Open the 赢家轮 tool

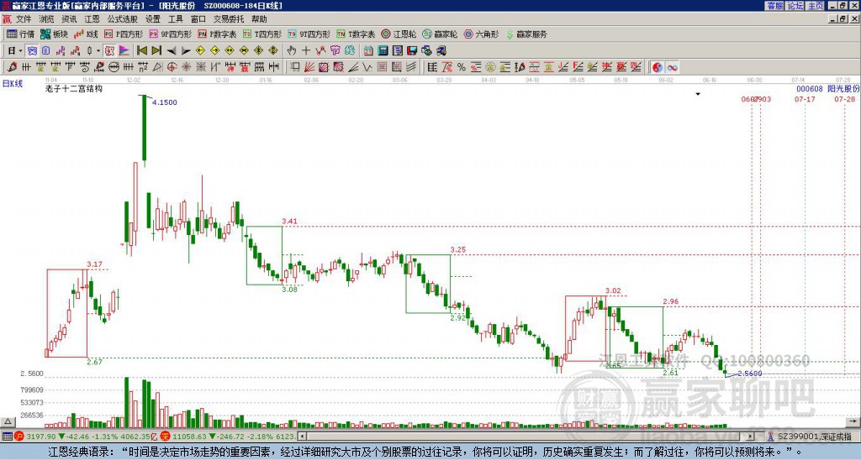click(x=440, y=34)
